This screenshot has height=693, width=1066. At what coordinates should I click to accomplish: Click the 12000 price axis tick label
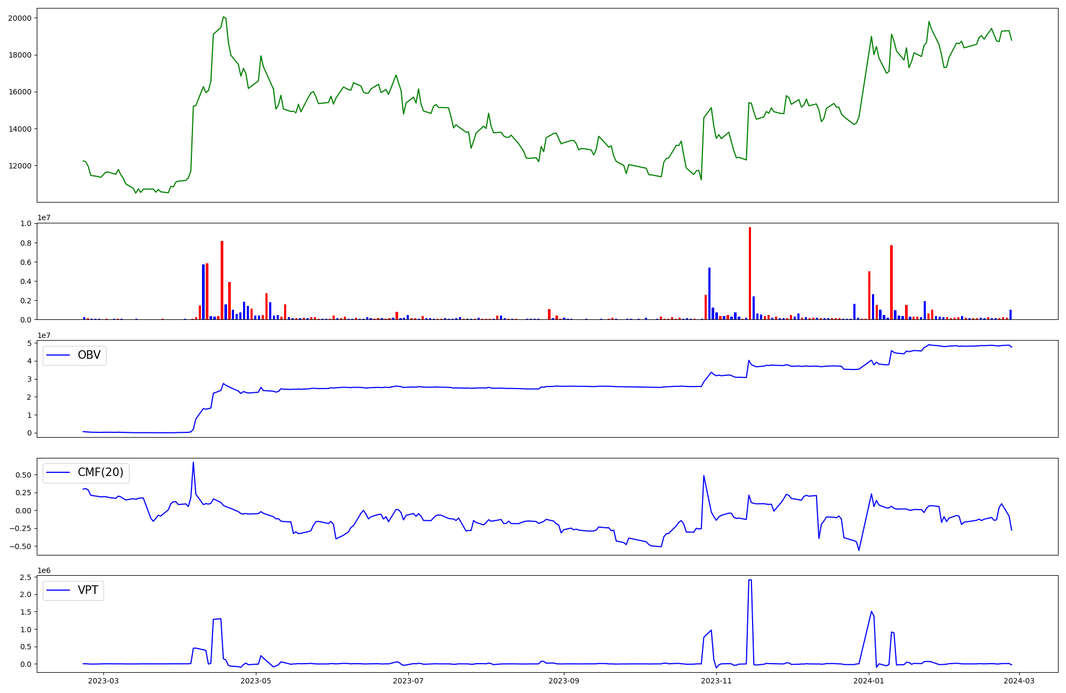point(20,166)
